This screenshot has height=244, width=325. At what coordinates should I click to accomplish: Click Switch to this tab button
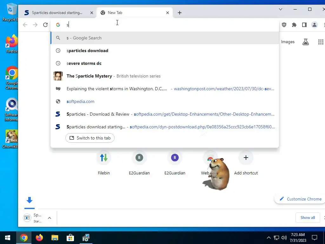(90, 138)
